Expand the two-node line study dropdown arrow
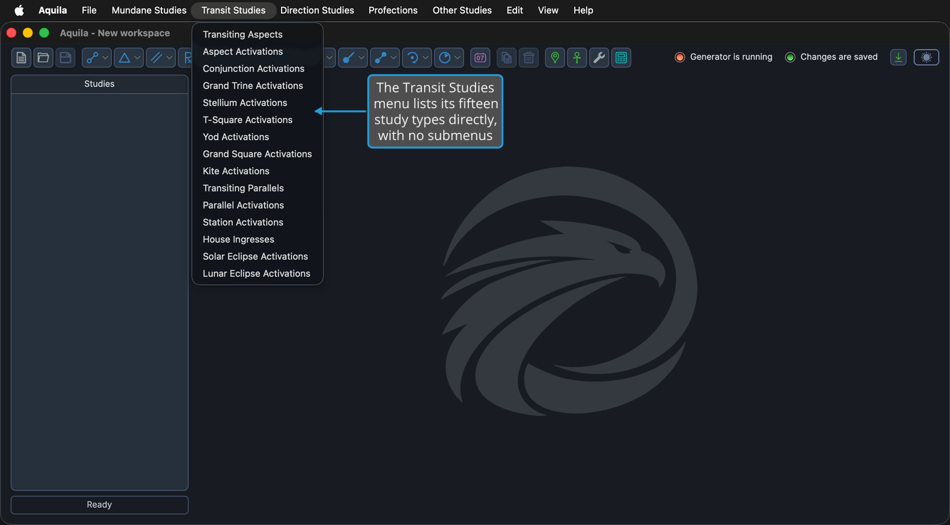 point(394,58)
